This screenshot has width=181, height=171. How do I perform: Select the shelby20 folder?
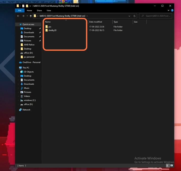[x=52, y=30]
